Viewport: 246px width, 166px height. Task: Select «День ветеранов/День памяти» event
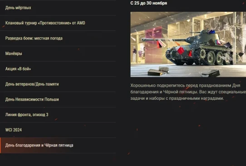coord(58,84)
